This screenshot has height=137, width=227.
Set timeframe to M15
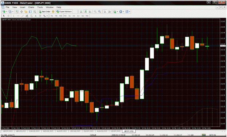coord(61,16)
